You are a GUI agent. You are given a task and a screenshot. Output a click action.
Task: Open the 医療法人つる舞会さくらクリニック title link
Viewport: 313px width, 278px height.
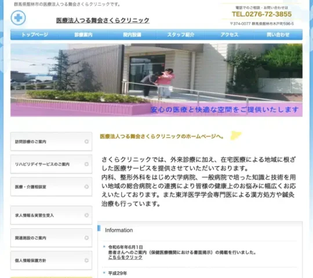(103, 20)
